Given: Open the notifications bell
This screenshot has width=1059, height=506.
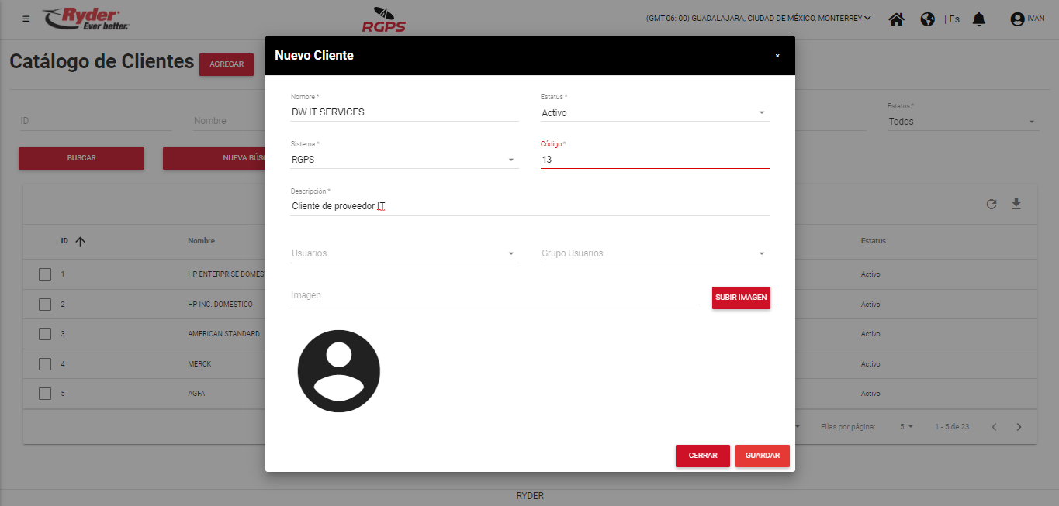Looking at the screenshot, I should 978,19.
